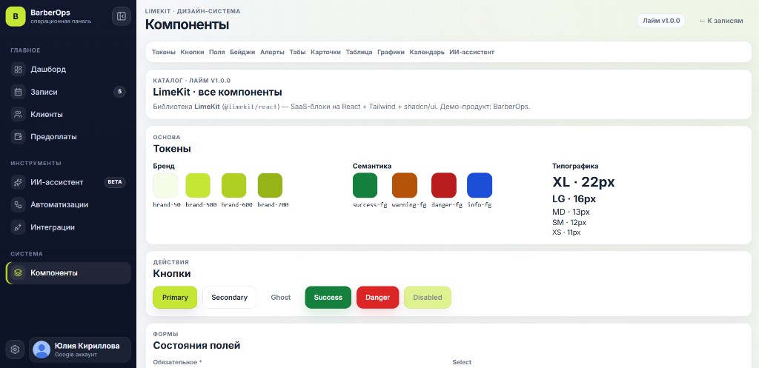The width and height of the screenshot is (759, 368).
Task: Open Юлия Кириллова account card
Action: click(80, 349)
